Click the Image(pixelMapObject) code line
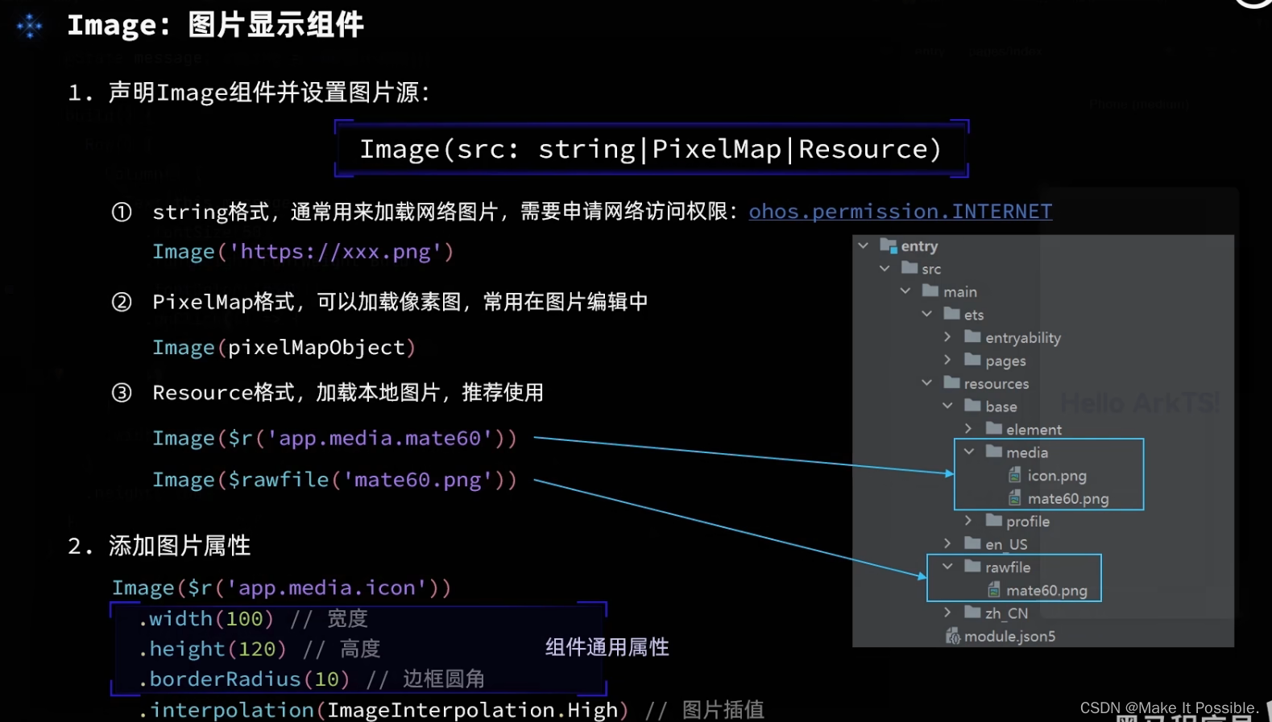1272x722 pixels. pyautogui.click(x=284, y=348)
